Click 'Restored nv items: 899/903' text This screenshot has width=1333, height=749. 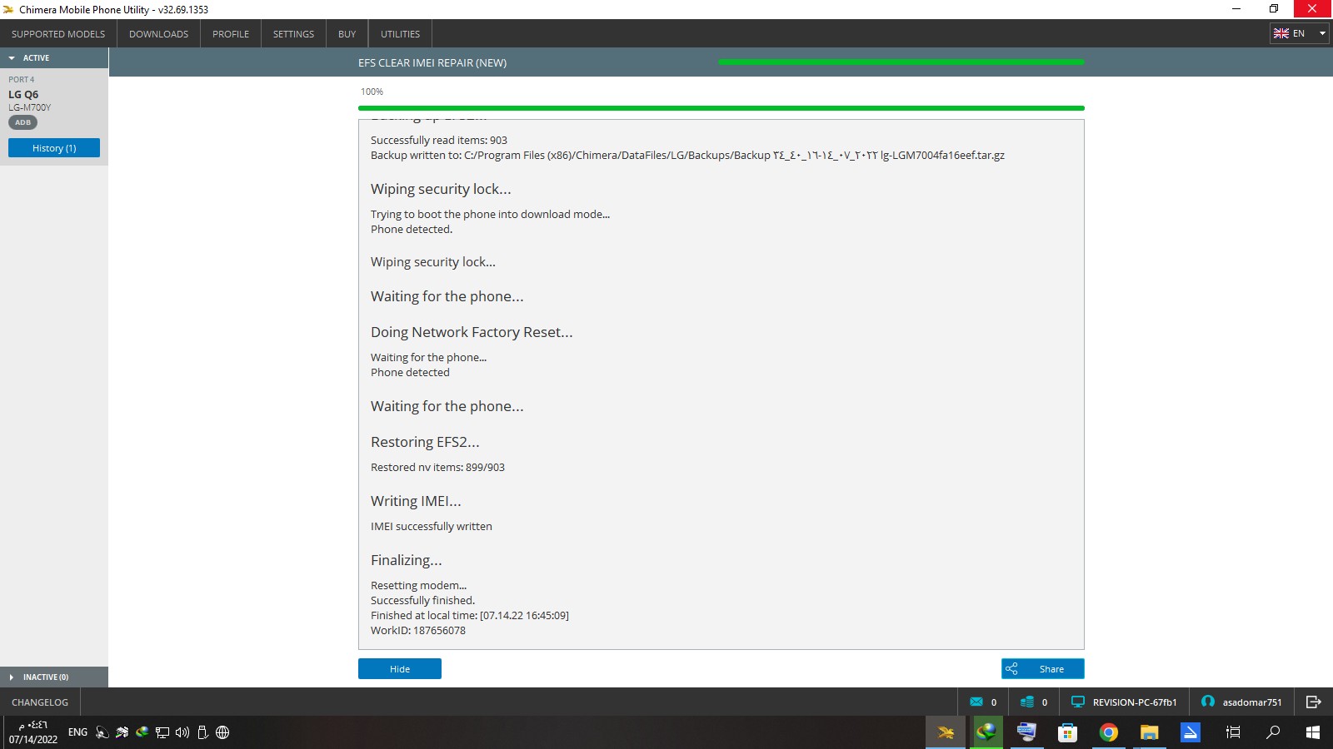click(x=437, y=468)
